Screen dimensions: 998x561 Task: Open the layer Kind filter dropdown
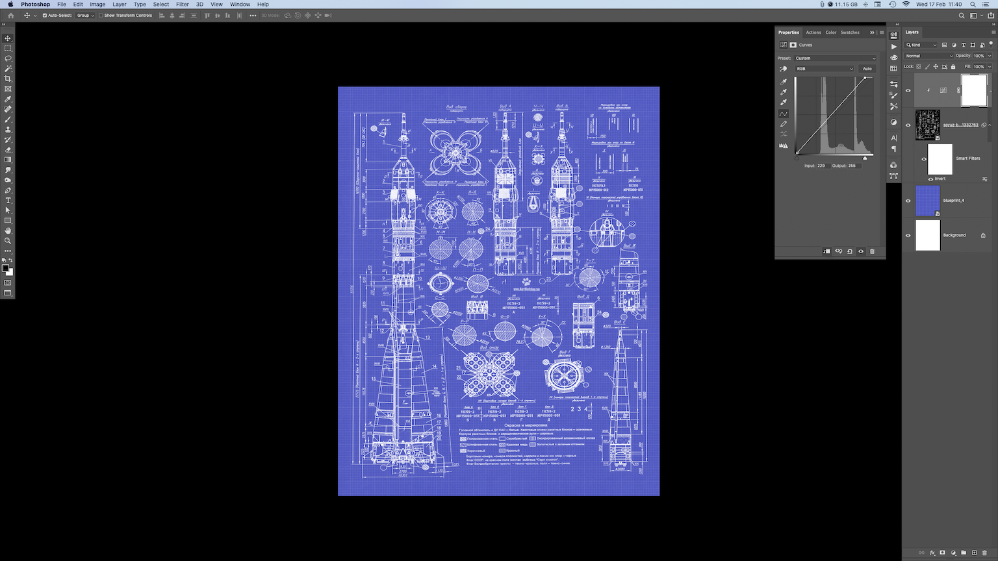pos(921,45)
